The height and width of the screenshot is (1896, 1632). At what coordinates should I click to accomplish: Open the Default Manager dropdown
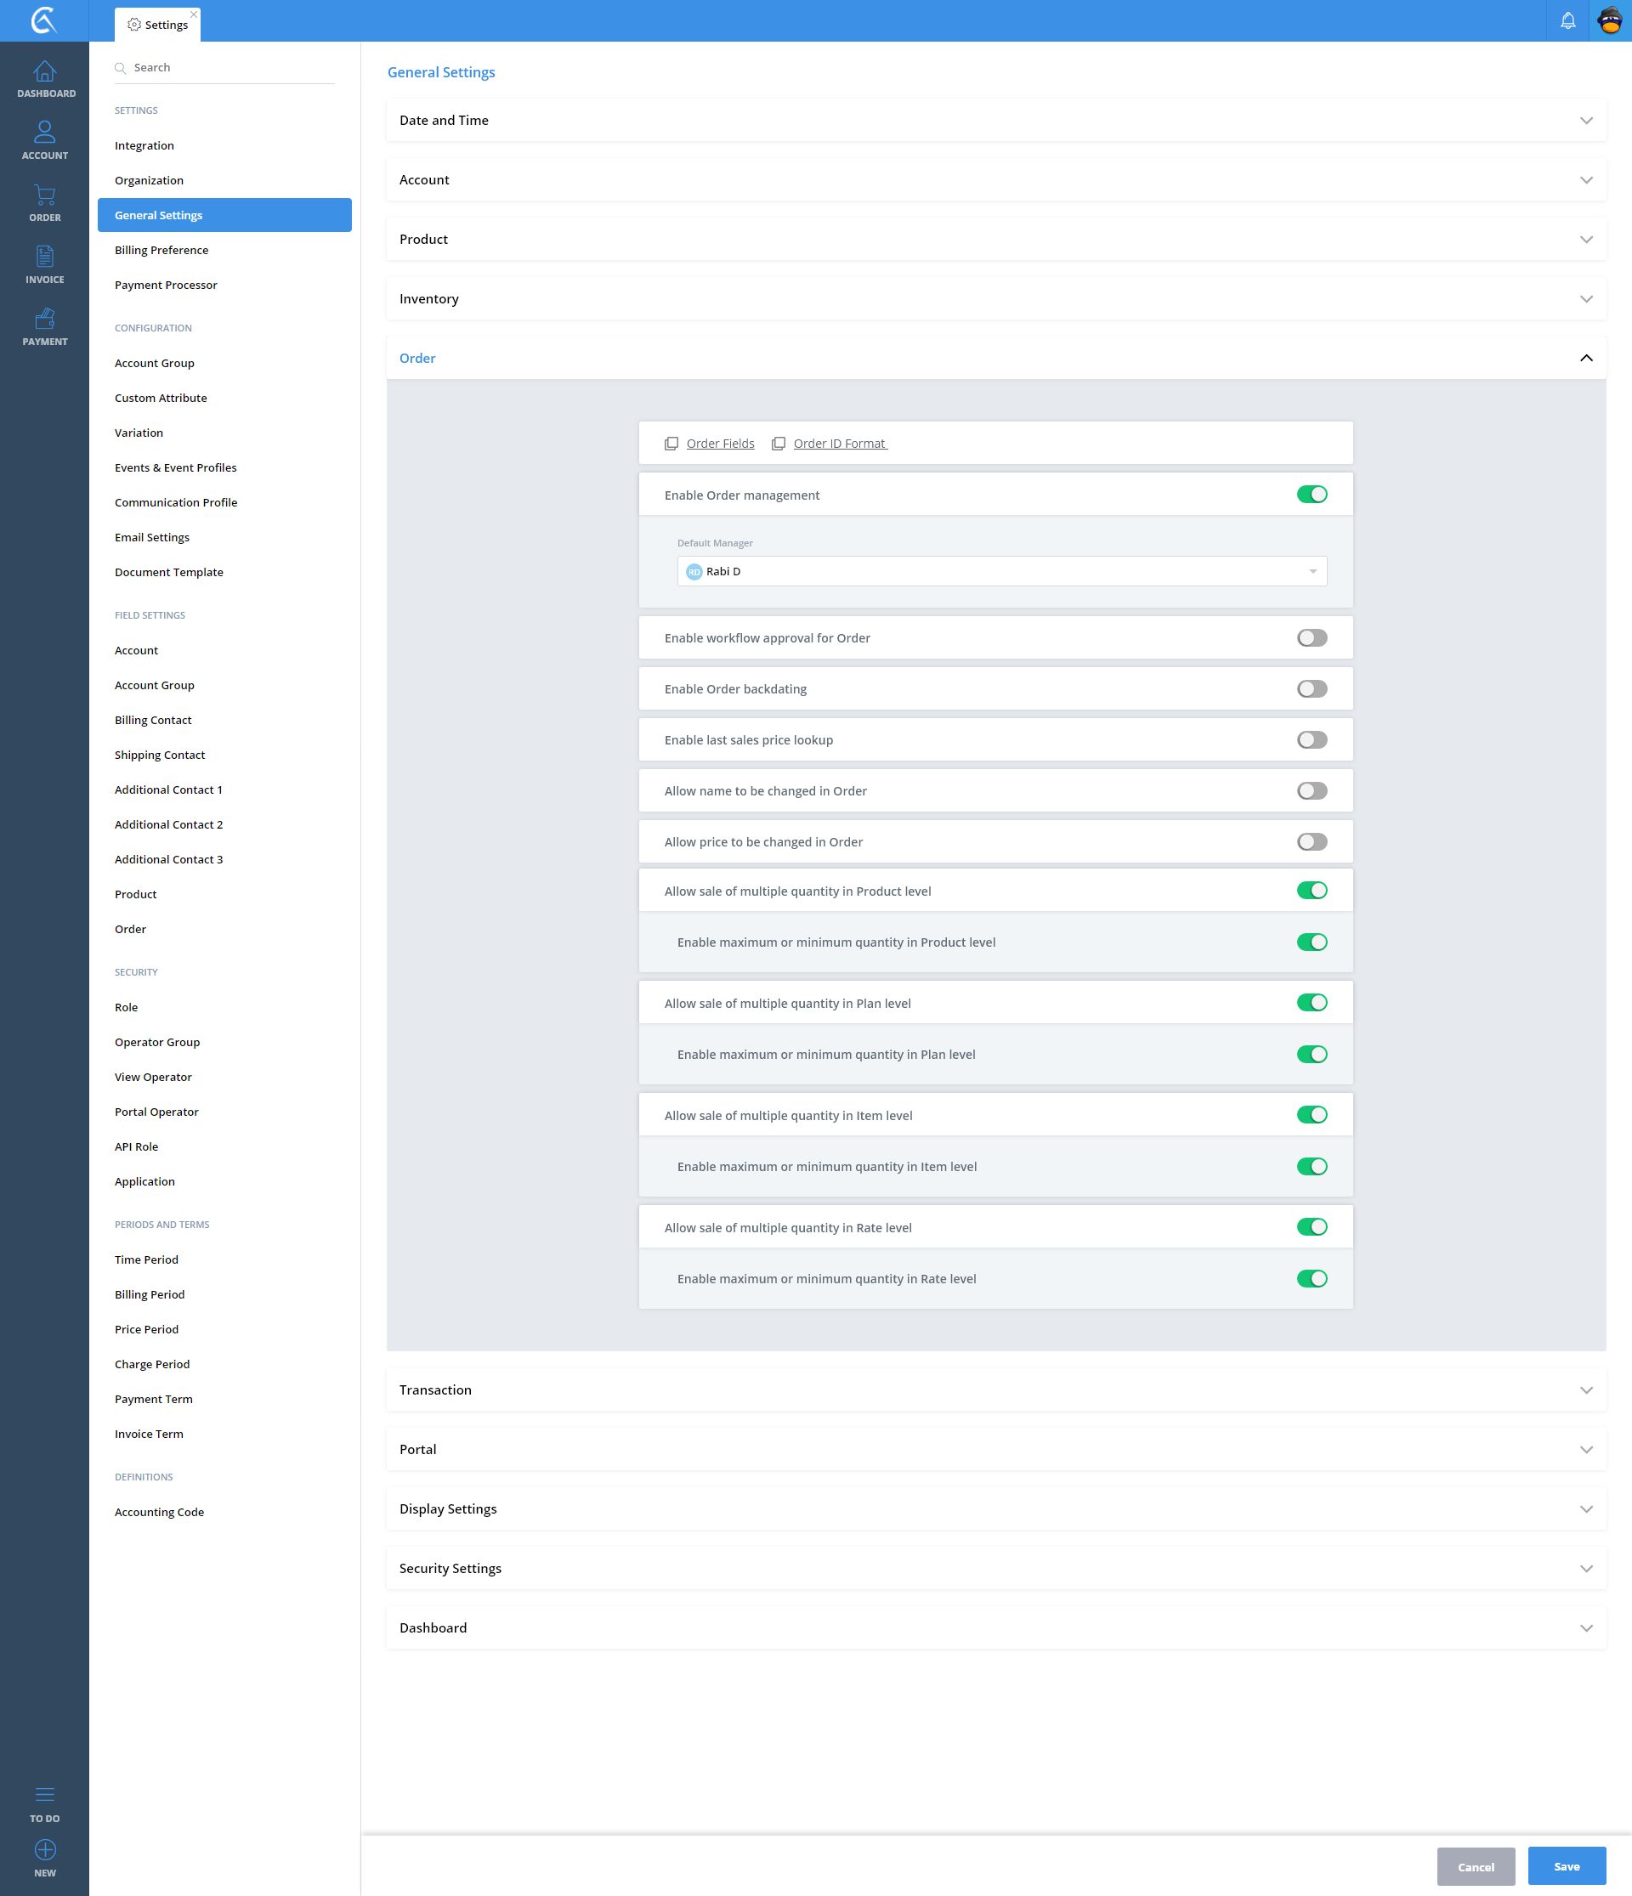tap(1001, 571)
